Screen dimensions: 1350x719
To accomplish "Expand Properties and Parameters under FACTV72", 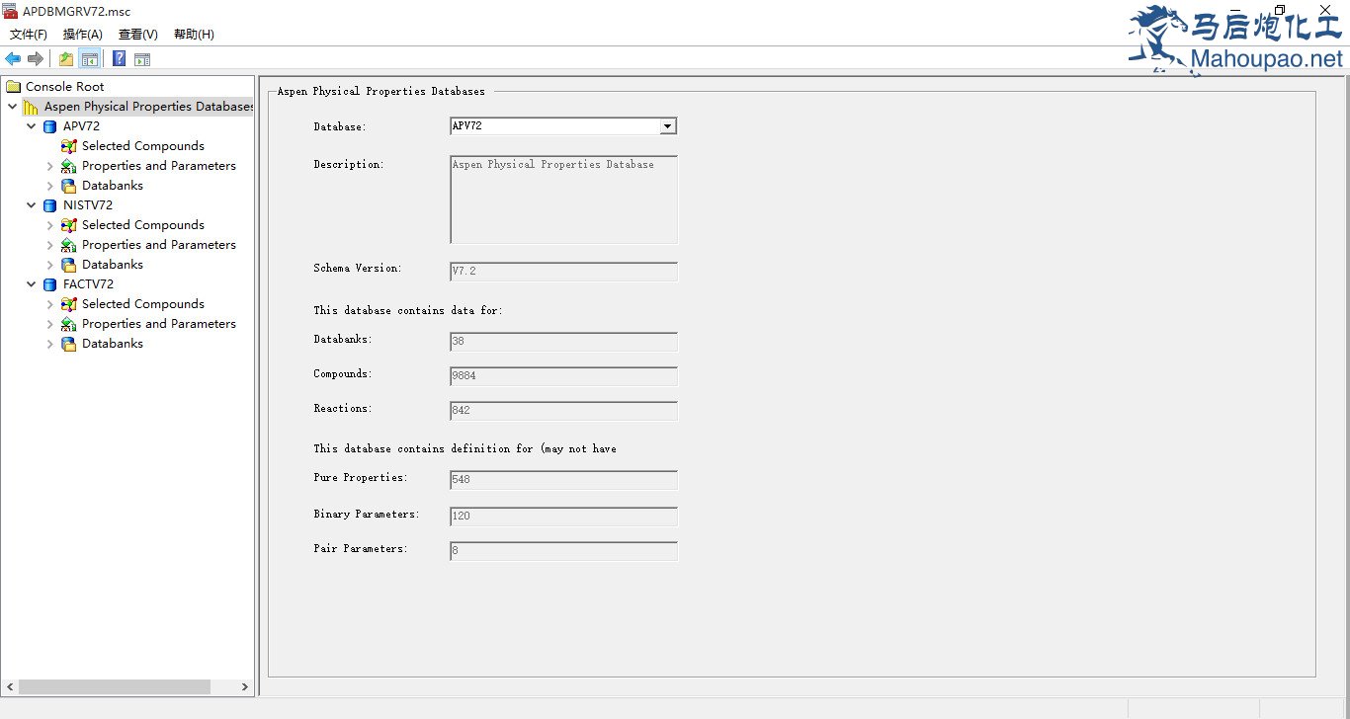I will pyautogui.click(x=50, y=324).
